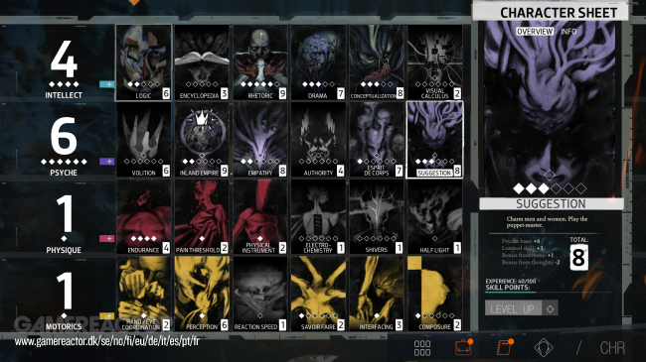Viewport: 646px width, 362px height.
Task: Click the 'Bonus from items: +1' line
Action: (x=528, y=255)
